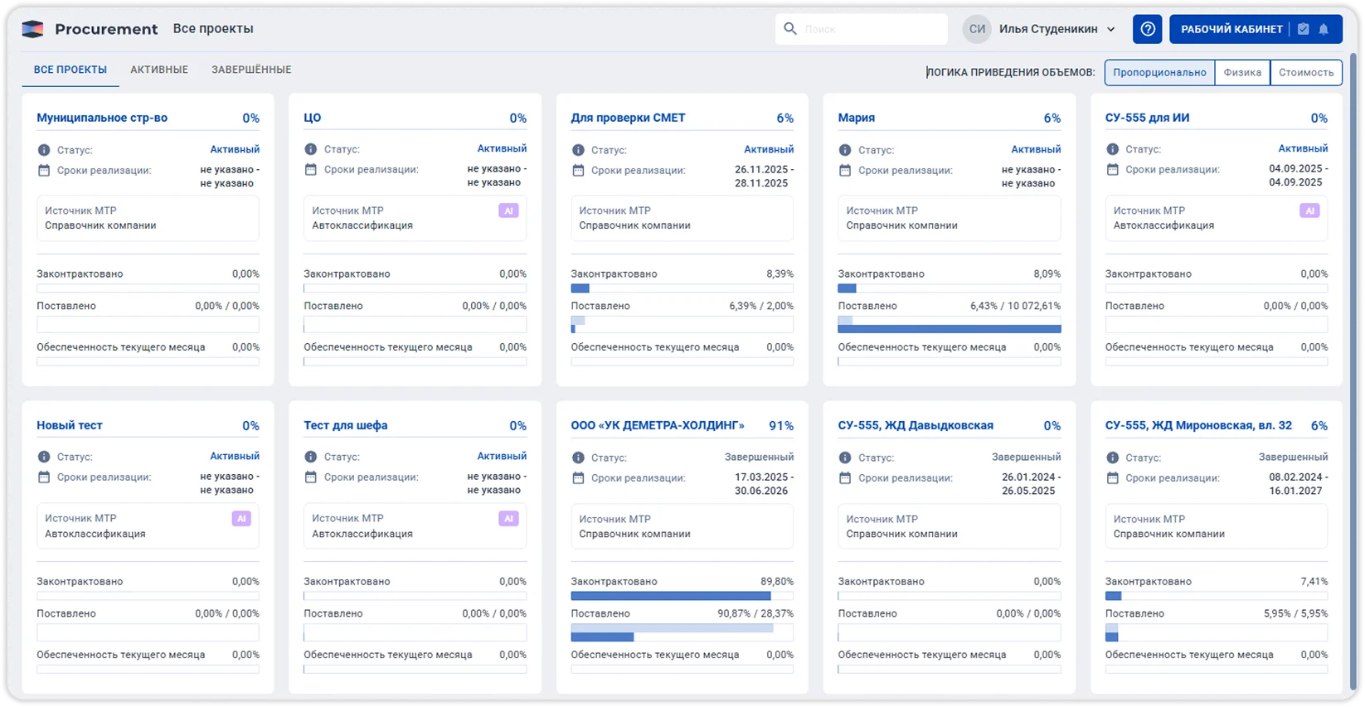1365x707 pixels.
Task: Click calendar icon on Новый тест card
Action: click(x=44, y=477)
